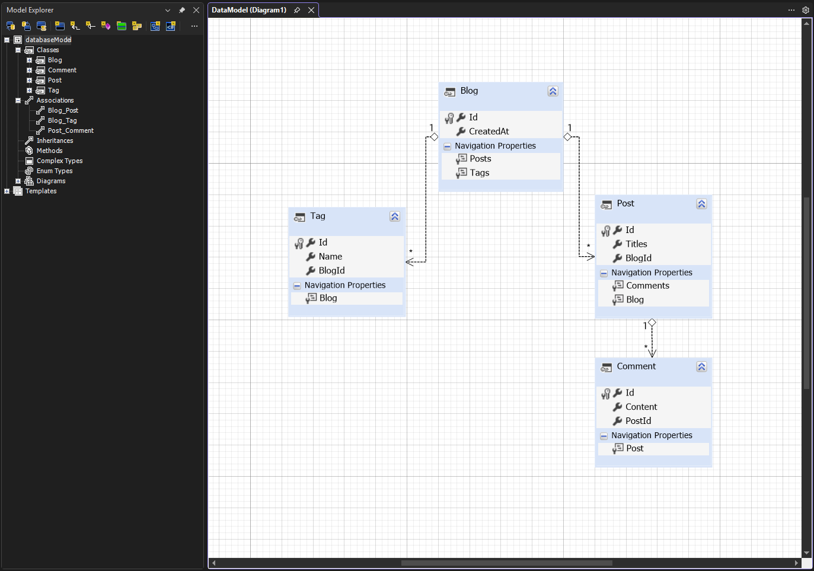Toggle the pin on the DataModel tab
Image resolution: width=814 pixels, height=571 pixels.
(296, 9)
